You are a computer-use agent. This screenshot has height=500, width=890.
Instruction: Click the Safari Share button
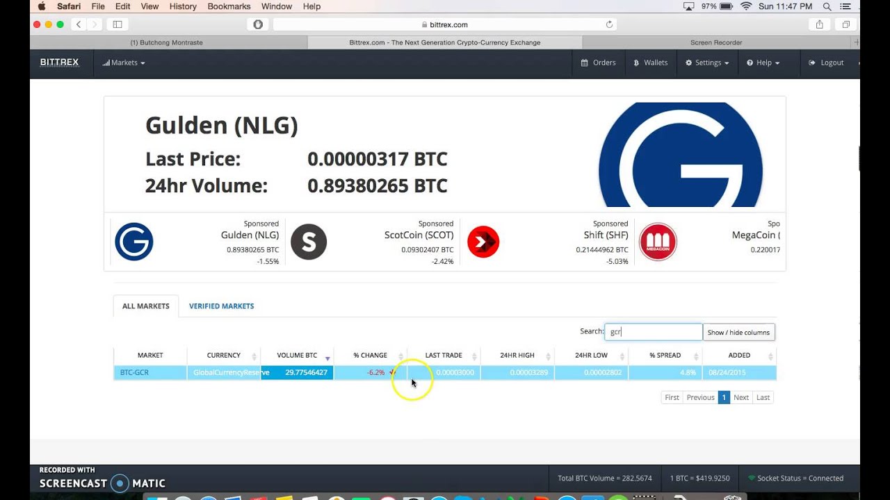tap(820, 24)
